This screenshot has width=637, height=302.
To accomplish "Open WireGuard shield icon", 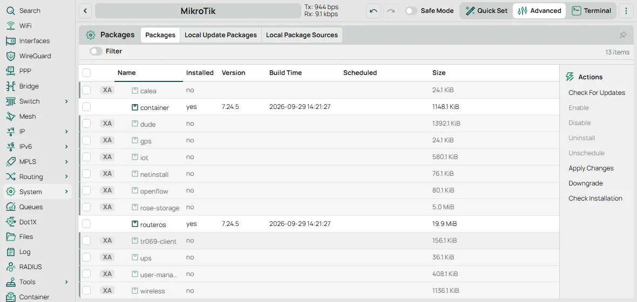I will 11,56.
